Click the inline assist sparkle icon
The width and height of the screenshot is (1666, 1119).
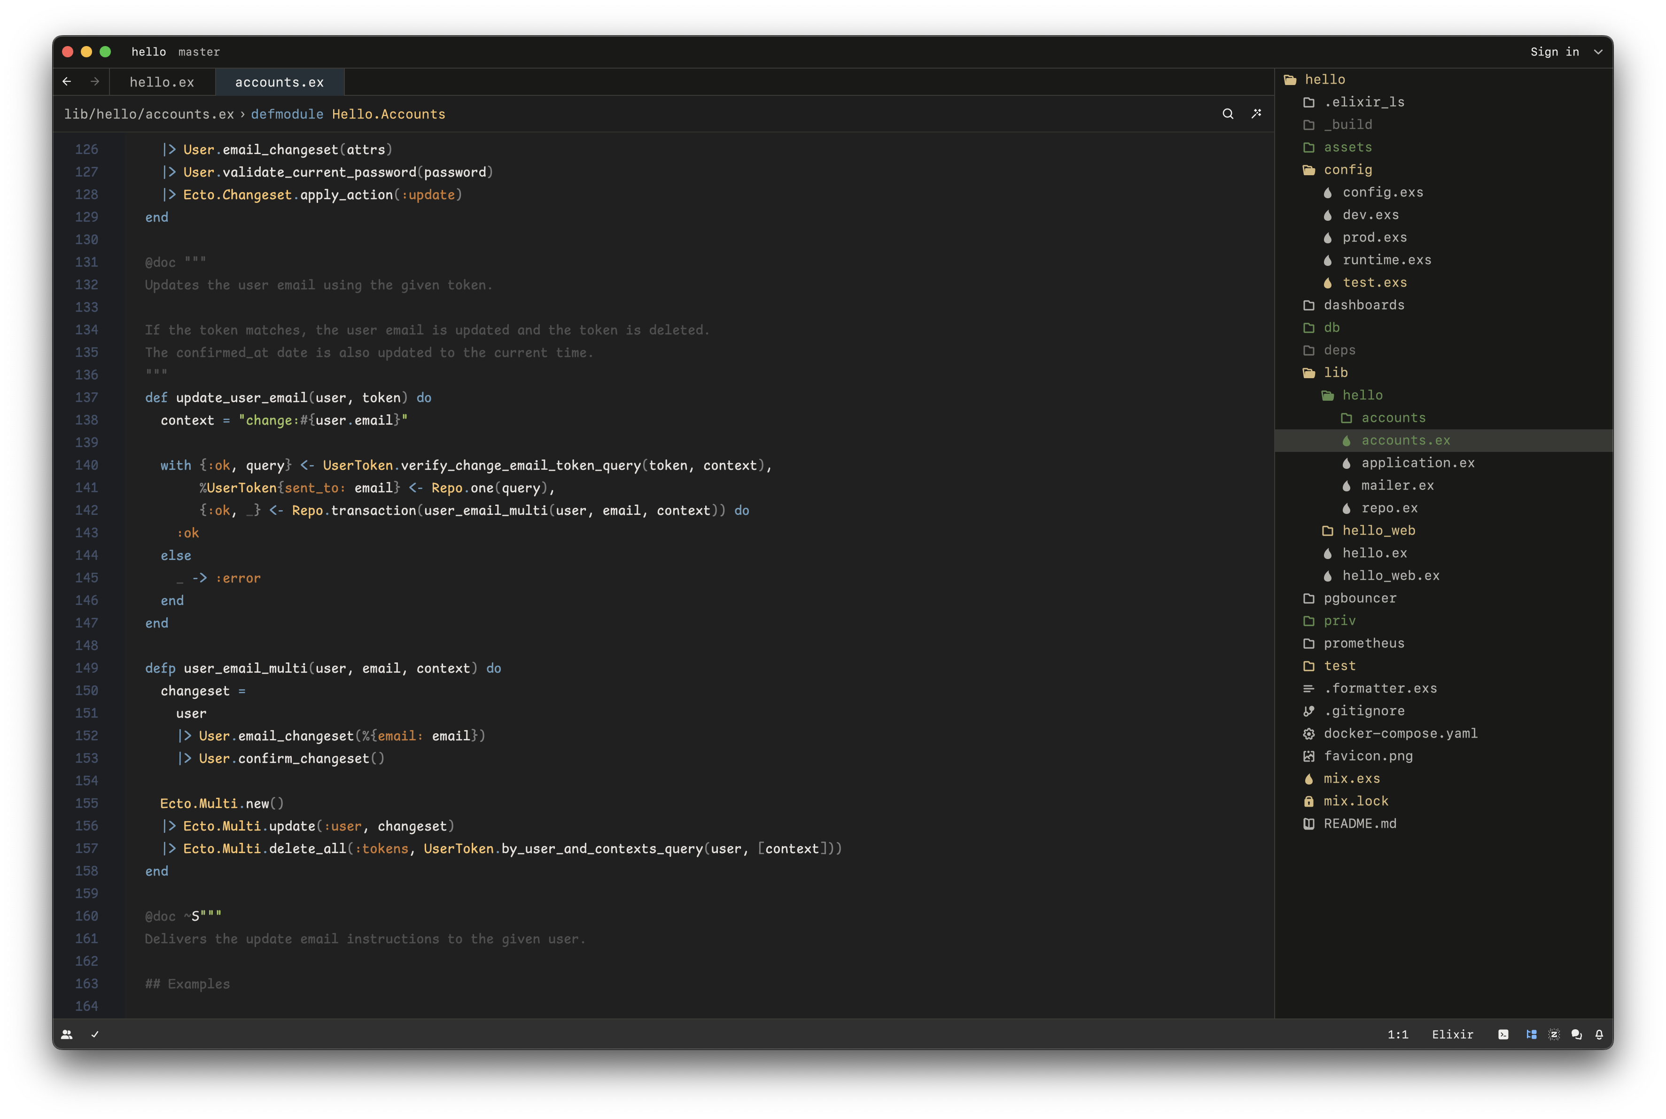1256,114
